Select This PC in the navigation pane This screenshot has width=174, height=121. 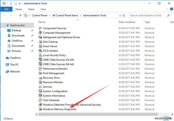pyautogui.click(x=14, y=65)
